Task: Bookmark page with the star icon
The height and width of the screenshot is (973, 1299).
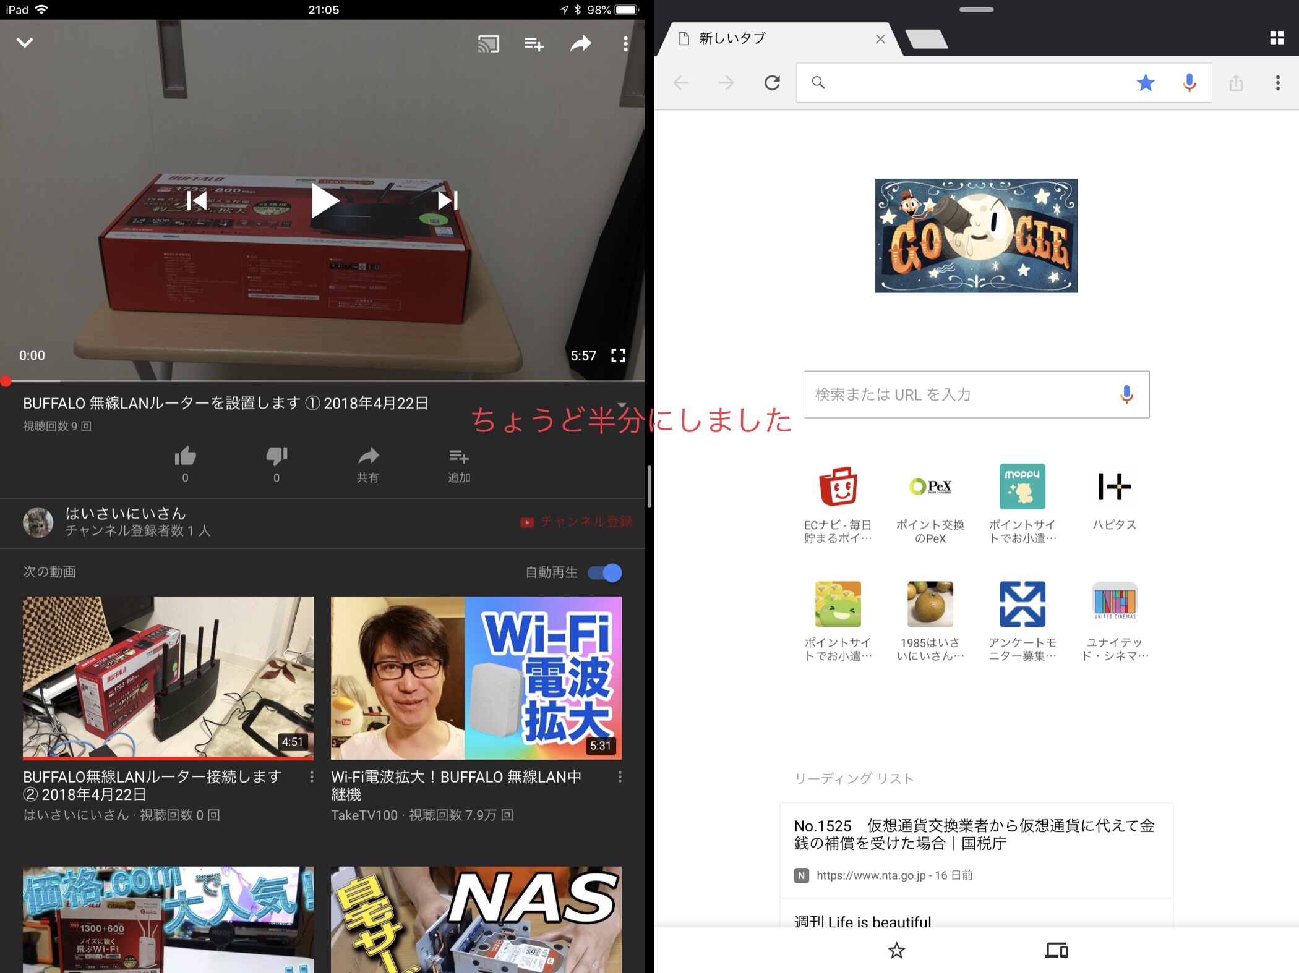Action: click(x=1146, y=82)
